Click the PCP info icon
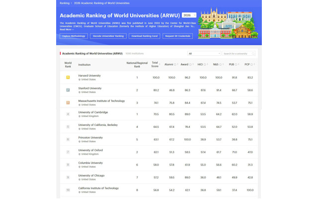The image size is (318, 212). (252, 65)
